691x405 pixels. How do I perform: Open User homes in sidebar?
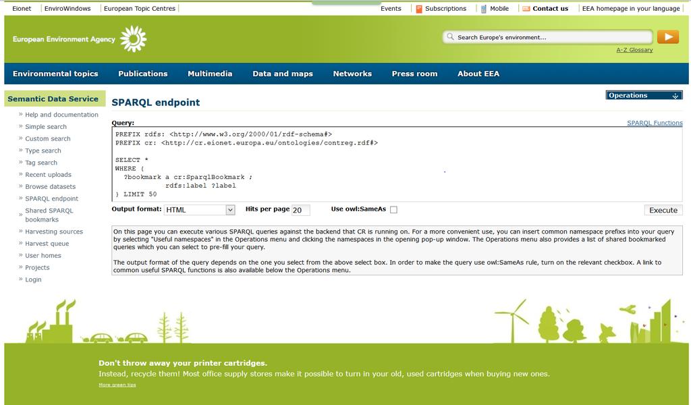click(x=43, y=256)
